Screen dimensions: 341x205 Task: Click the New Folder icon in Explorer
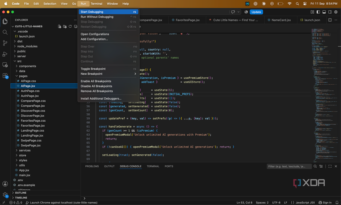[65, 26]
